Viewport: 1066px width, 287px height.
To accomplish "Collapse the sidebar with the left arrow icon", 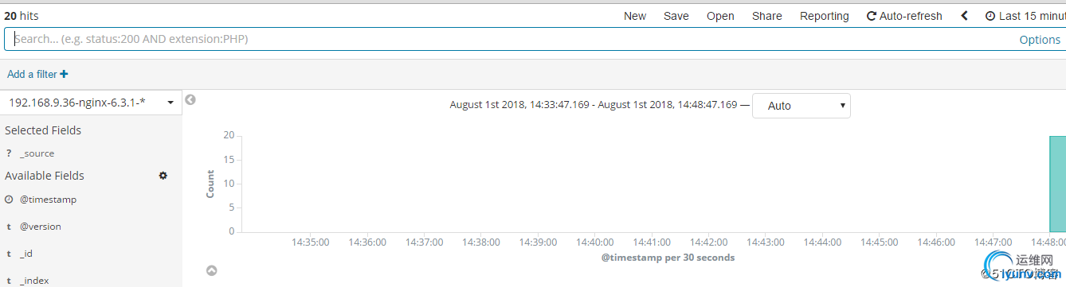I will pyautogui.click(x=190, y=99).
